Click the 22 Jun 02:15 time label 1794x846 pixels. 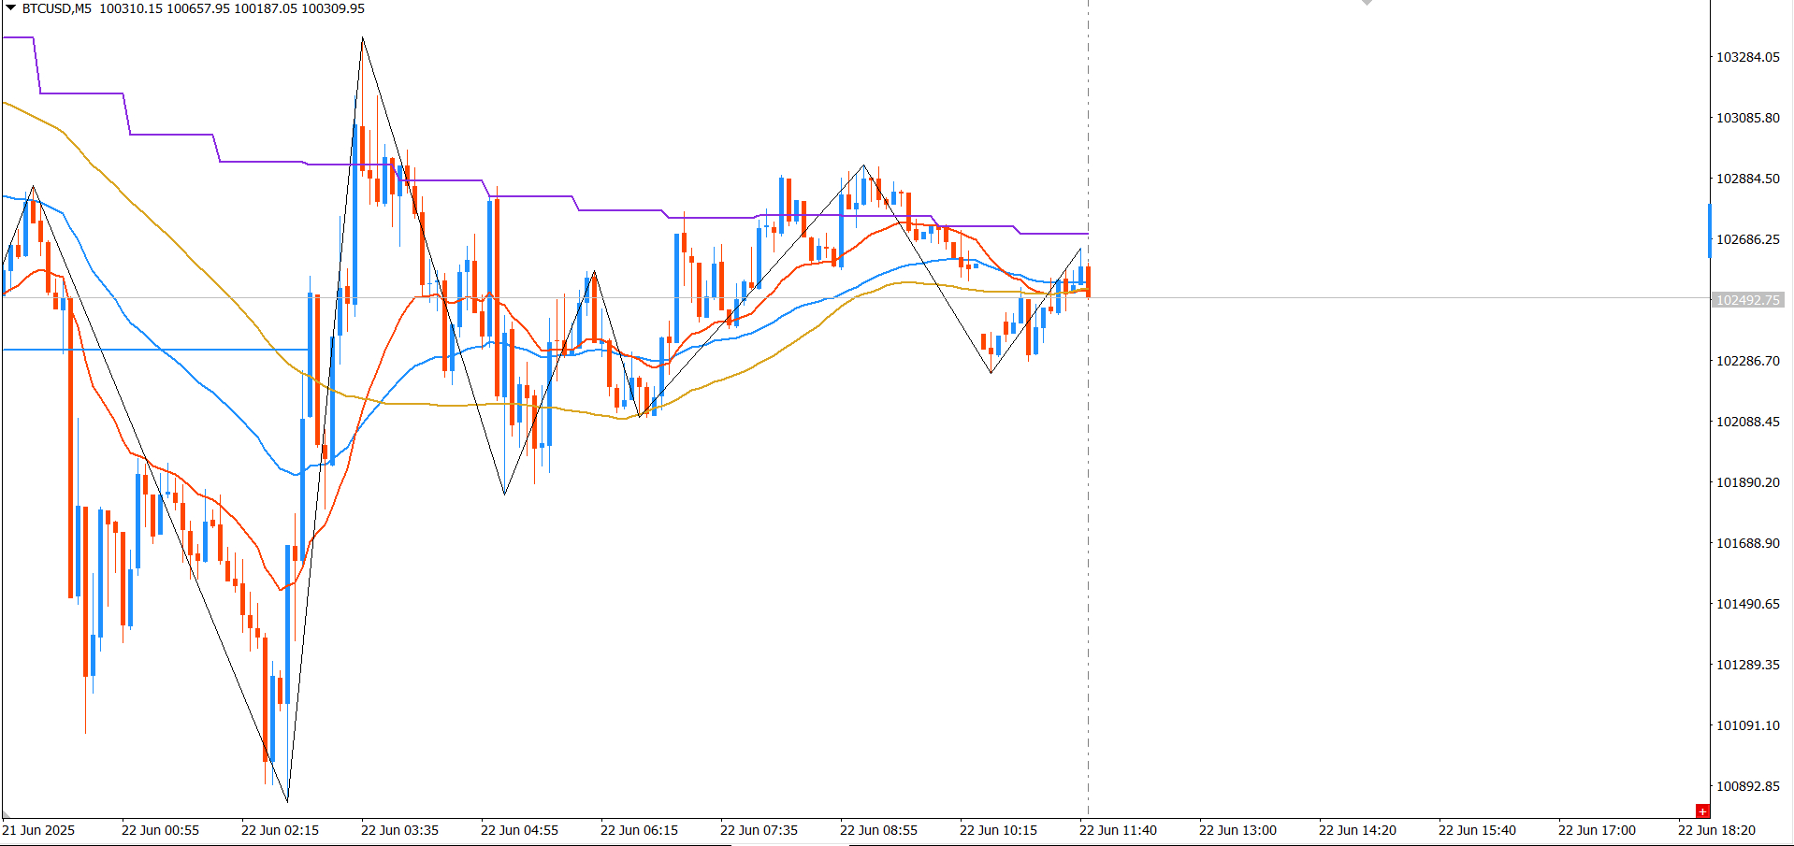coord(280,830)
